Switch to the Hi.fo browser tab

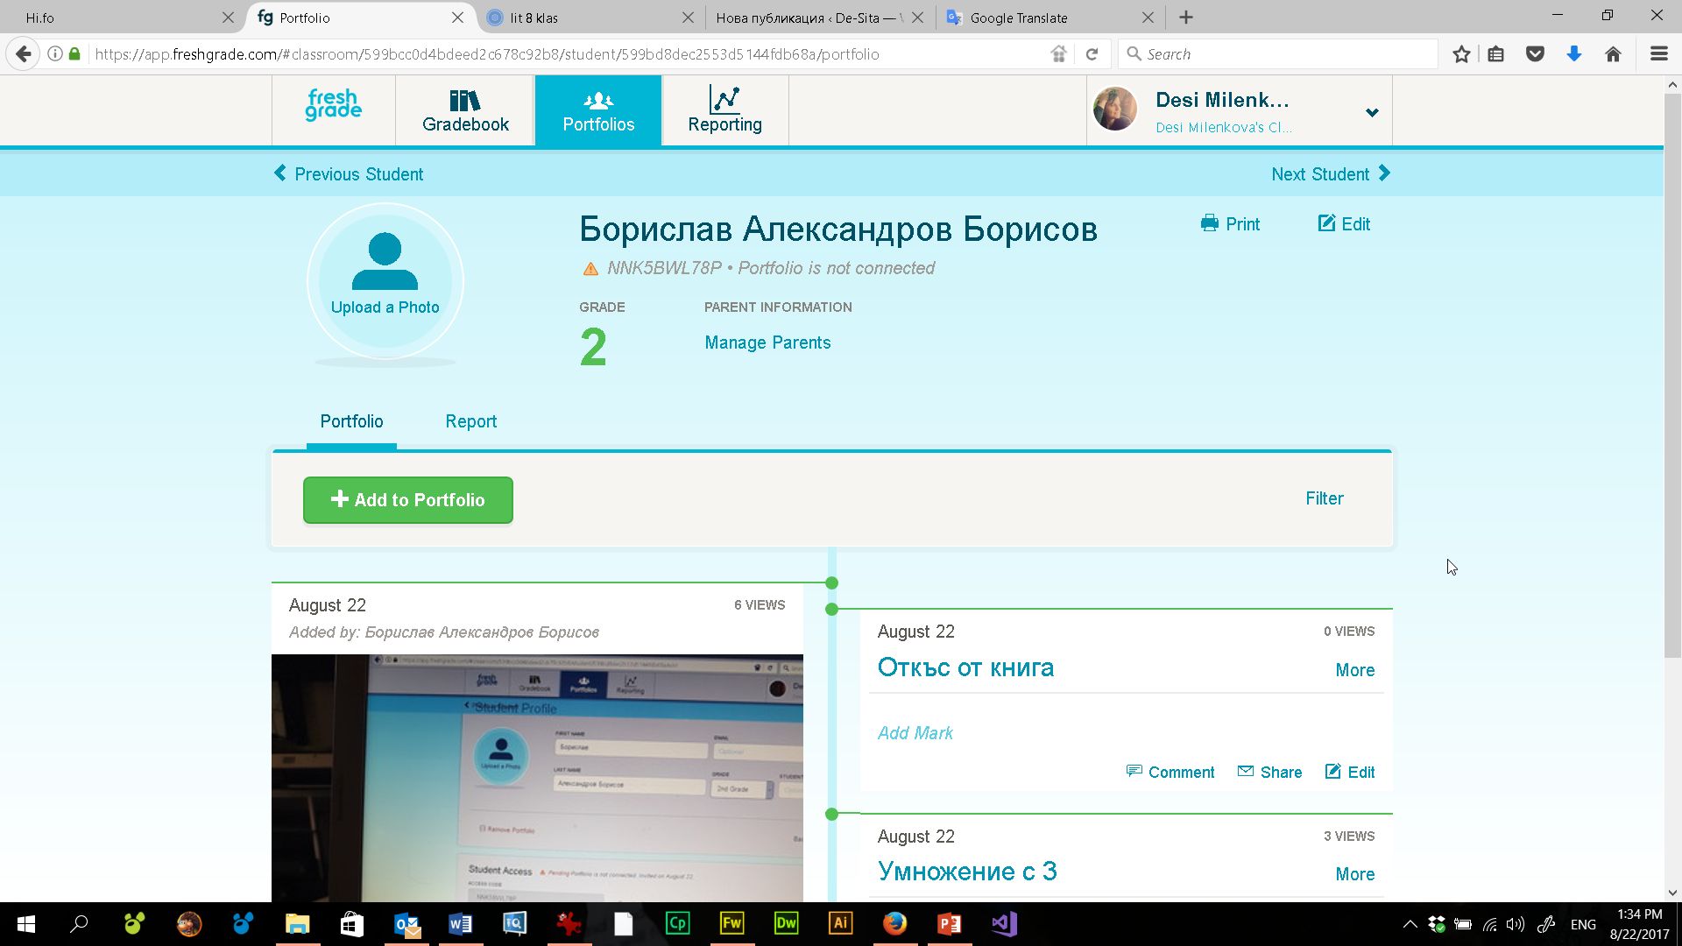click(123, 18)
